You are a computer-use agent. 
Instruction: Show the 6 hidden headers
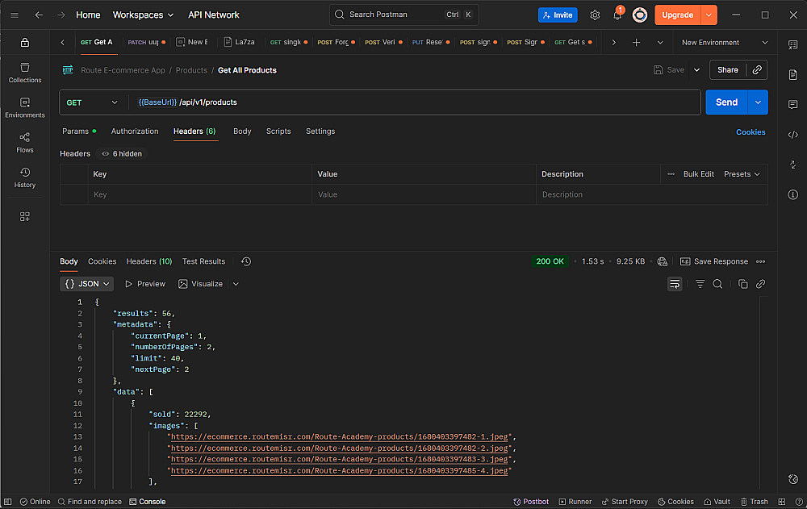(x=122, y=153)
